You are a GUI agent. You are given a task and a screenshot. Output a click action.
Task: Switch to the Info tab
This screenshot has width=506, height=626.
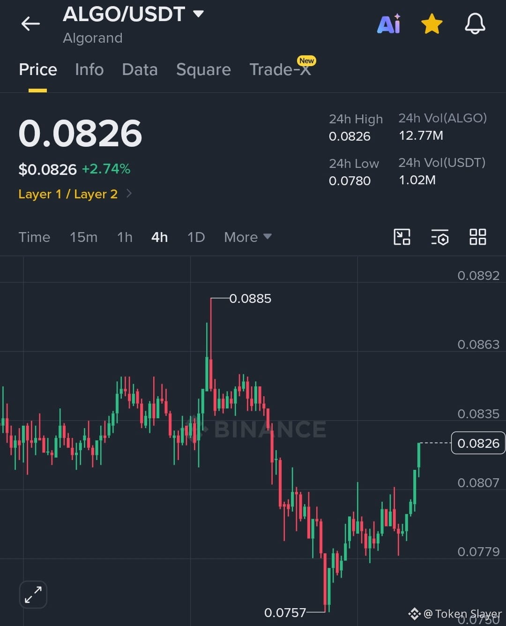[89, 69]
